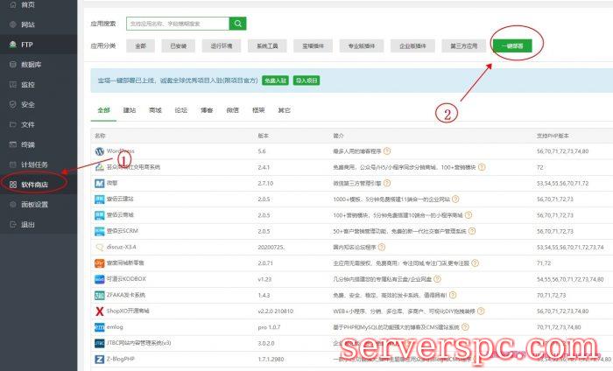Open the 监控 monitoring sidebar icon
The width and height of the screenshot is (613, 371).
[11, 84]
